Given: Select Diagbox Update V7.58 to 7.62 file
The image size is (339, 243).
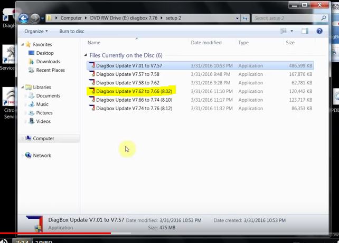Looking at the screenshot, I should coord(200,83).
